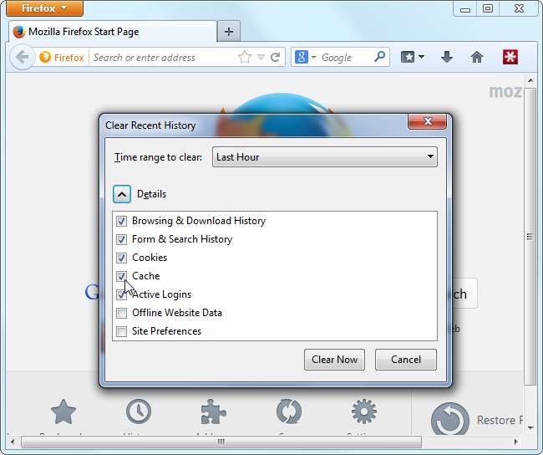This screenshot has width=543, height=455.
Task: Click the vertical scrollbar up arrow
Action: click(x=530, y=80)
